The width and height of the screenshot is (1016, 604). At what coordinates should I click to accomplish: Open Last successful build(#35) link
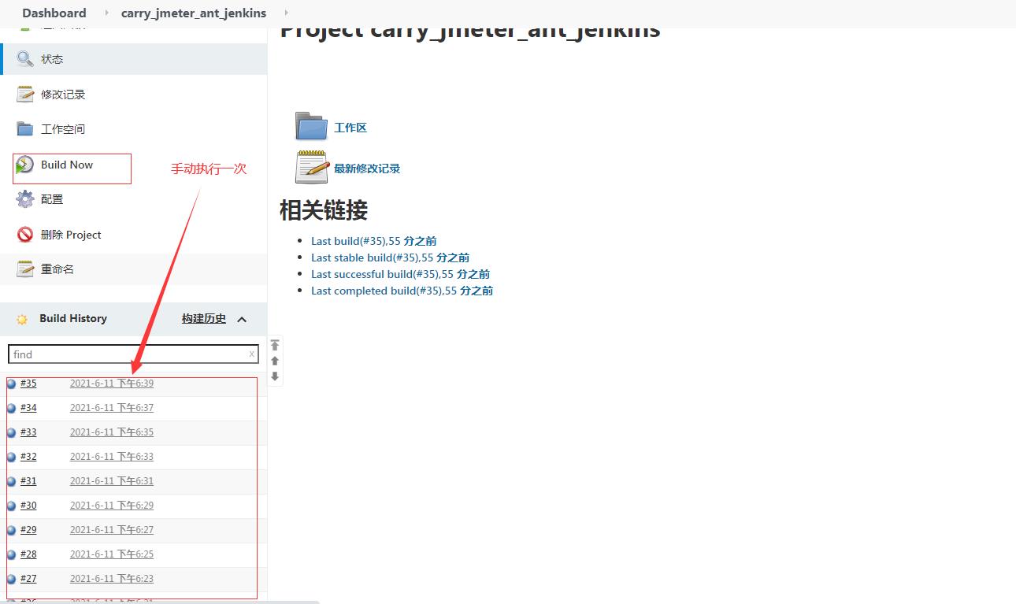[x=401, y=274]
